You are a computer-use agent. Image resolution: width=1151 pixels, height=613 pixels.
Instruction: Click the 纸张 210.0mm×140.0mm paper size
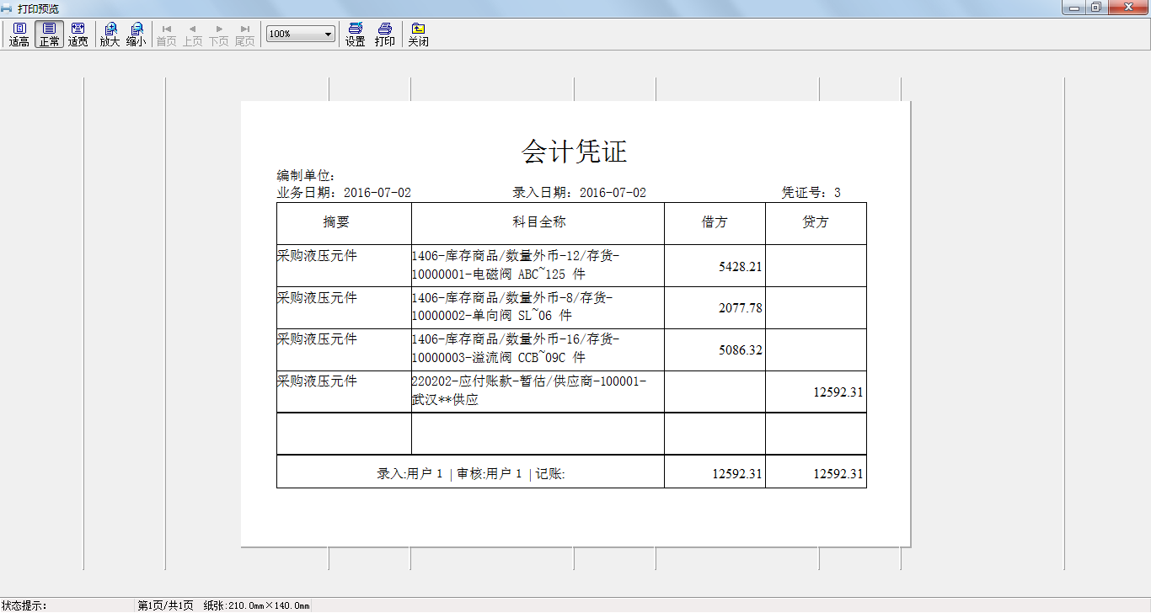[x=256, y=605]
